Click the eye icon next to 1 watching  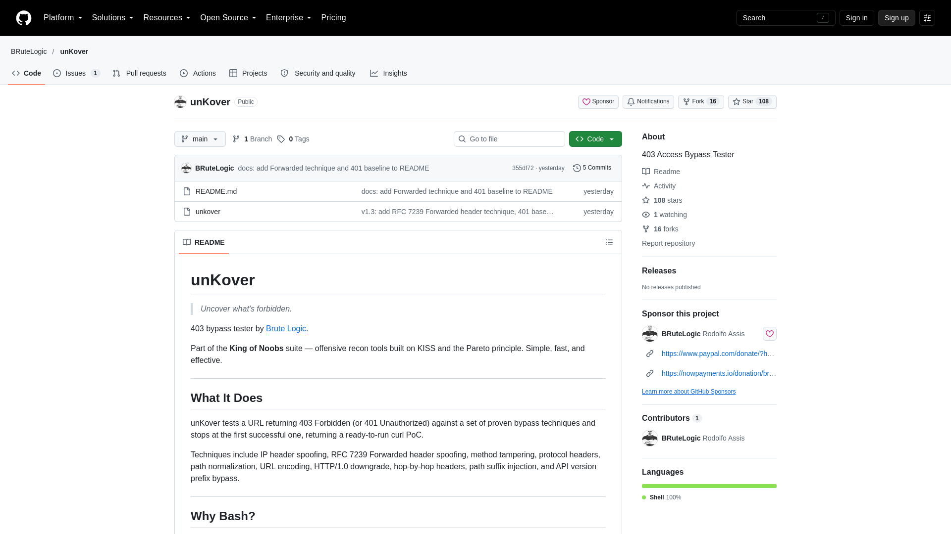pos(646,215)
